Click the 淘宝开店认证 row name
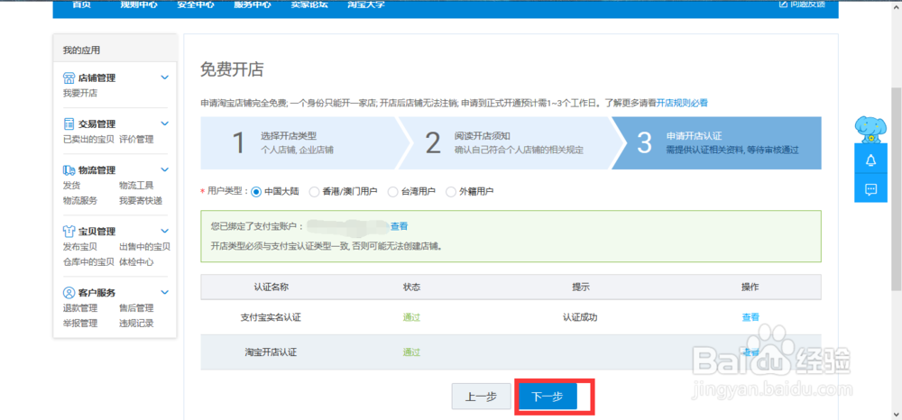The height and width of the screenshot is (420, 902). (x=271, y=352)
